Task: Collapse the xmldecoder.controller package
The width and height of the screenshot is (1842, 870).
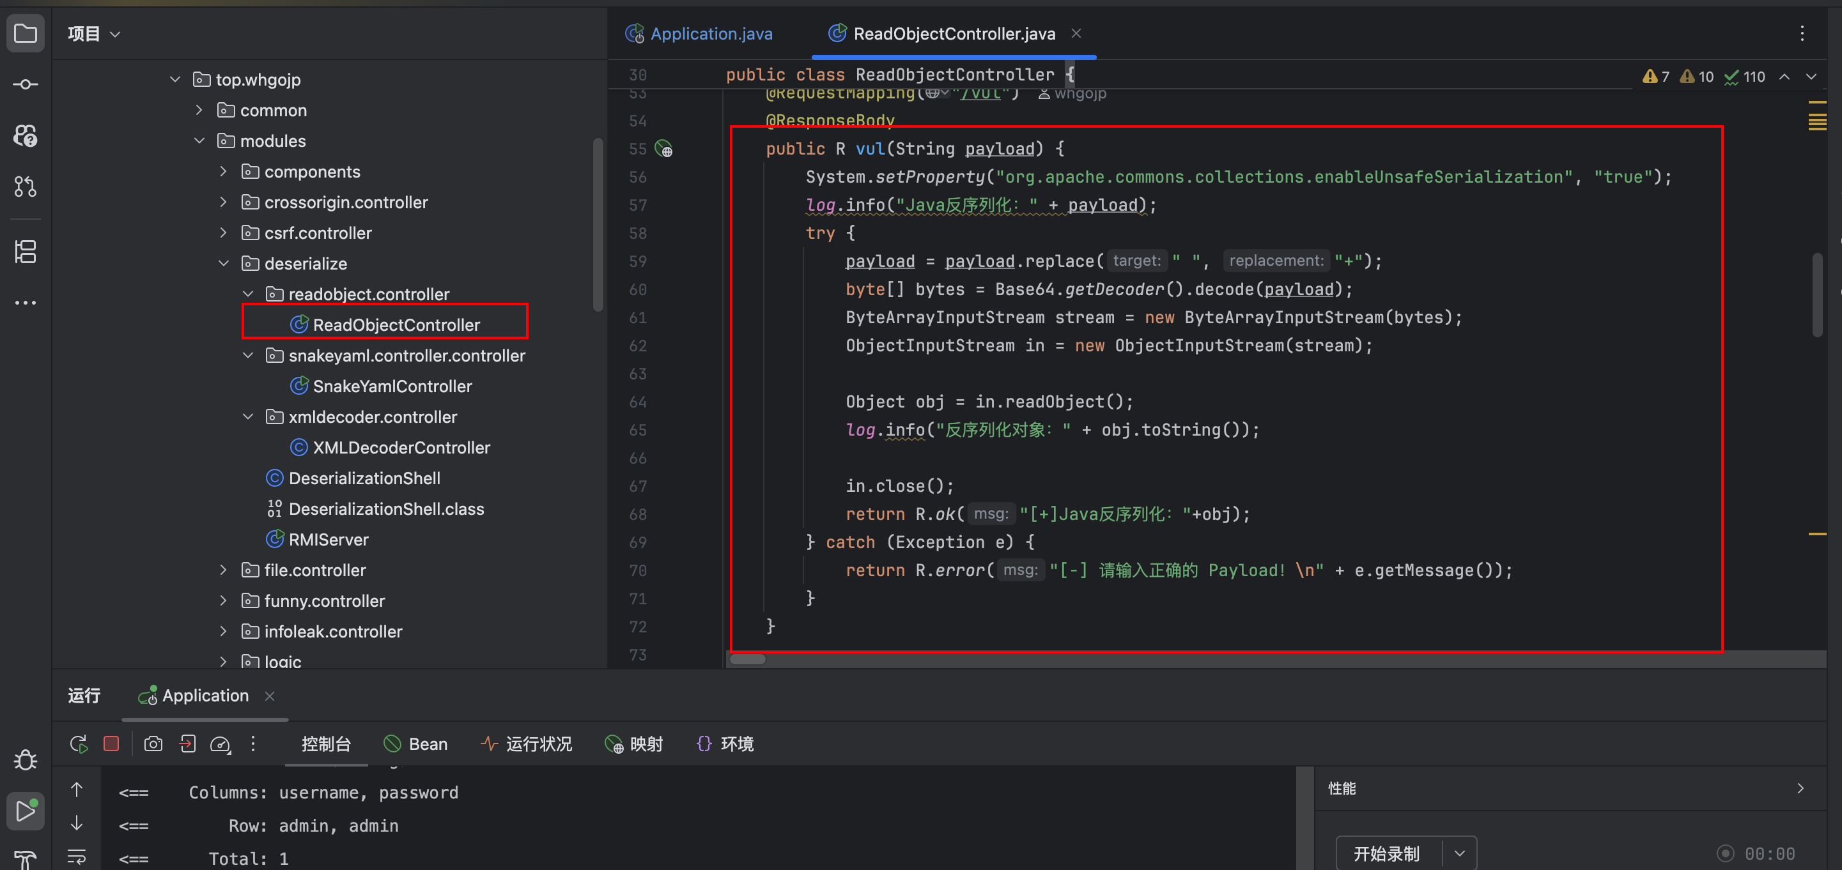Action: (x=248, y=416)
